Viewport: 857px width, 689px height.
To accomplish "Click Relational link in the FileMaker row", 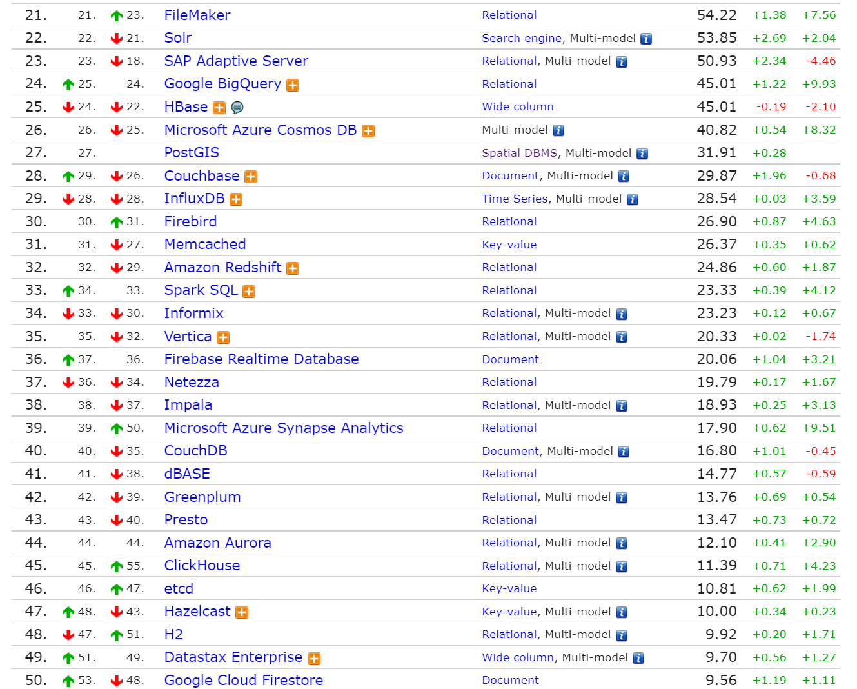I will click(509, 15).
